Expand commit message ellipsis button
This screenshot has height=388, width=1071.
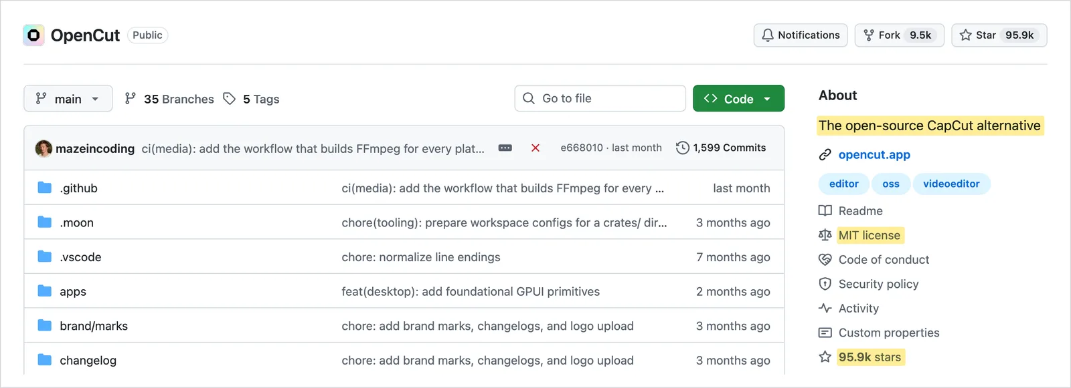(x=505, y=148)
